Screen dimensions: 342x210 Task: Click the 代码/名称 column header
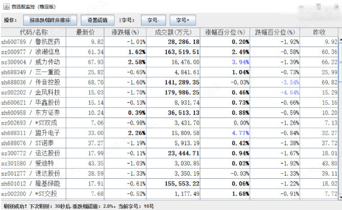pos(33,32)
